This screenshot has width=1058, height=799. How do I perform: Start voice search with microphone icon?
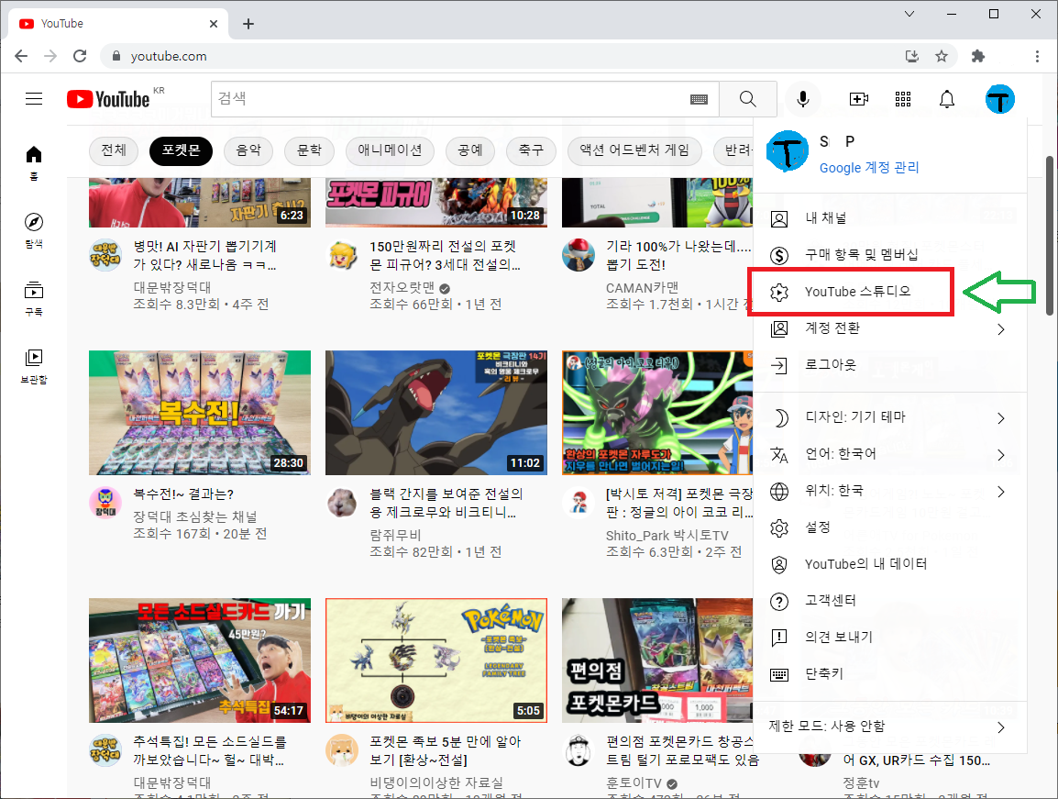[803, 99]
